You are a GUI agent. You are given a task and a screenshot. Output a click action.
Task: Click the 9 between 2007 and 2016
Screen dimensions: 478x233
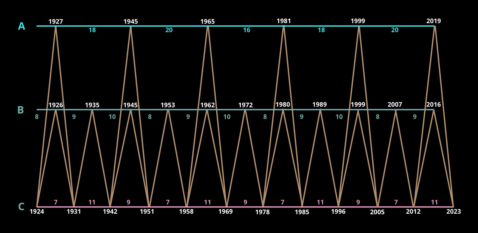(x=415, y=117)
